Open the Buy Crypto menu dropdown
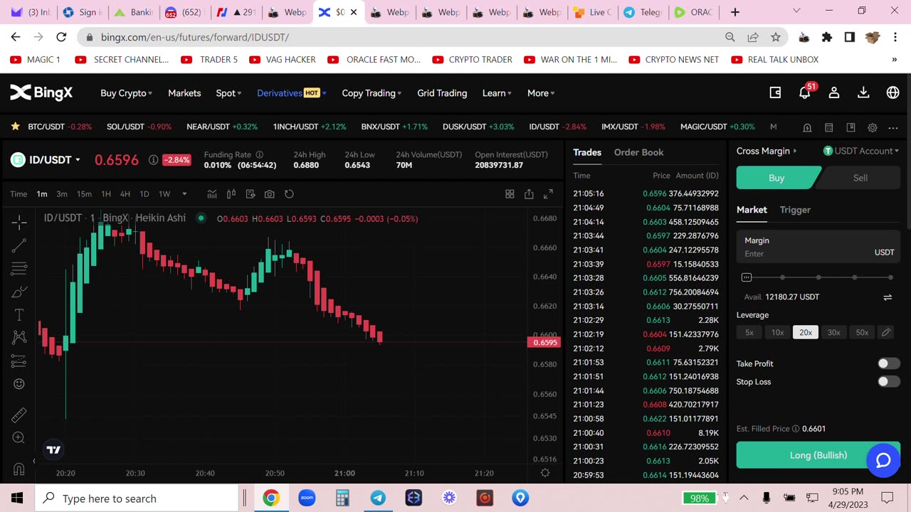 tap(126, 93)
